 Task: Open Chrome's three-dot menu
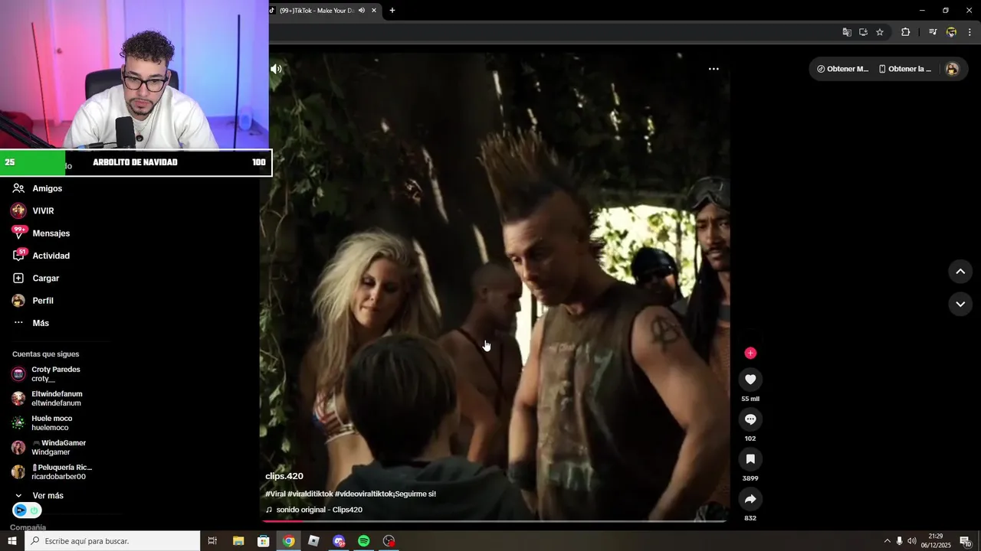(970, 32)
